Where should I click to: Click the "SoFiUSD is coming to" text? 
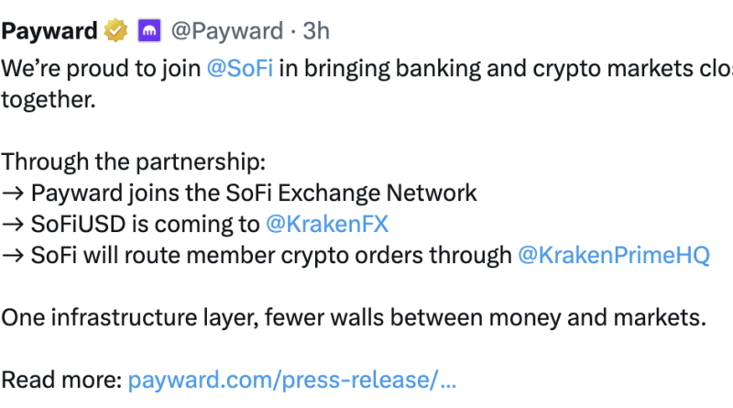(x=146, y=224)
